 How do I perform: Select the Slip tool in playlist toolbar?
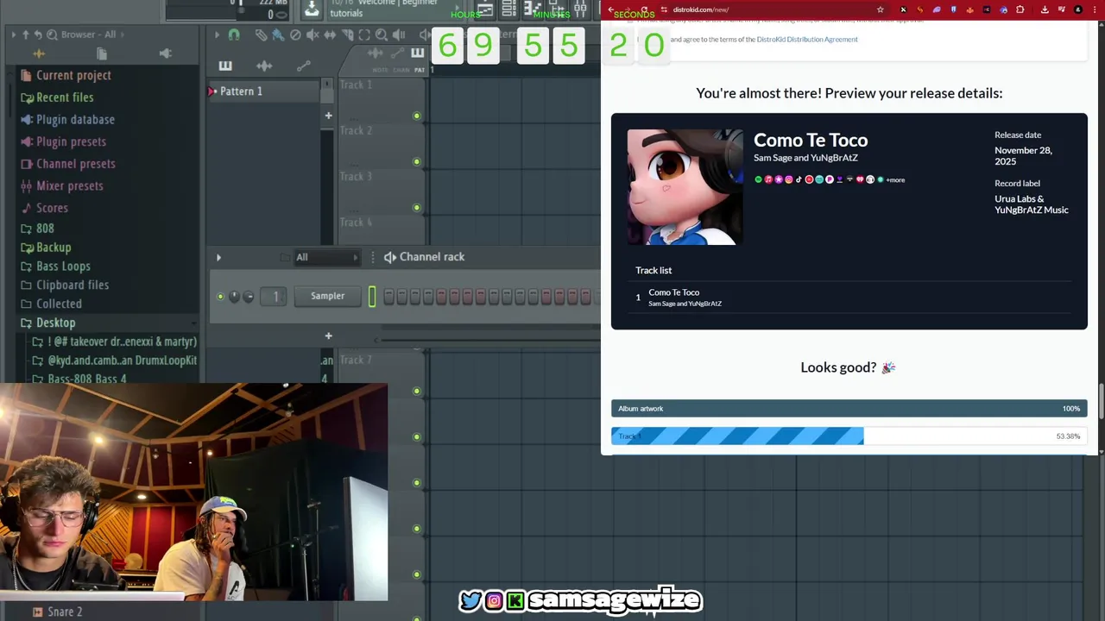(330, 34)
